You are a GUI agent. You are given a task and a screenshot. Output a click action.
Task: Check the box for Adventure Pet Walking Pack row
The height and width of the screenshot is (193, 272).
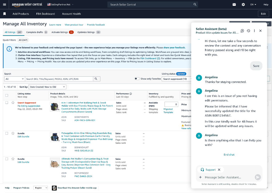click(7, 103)
